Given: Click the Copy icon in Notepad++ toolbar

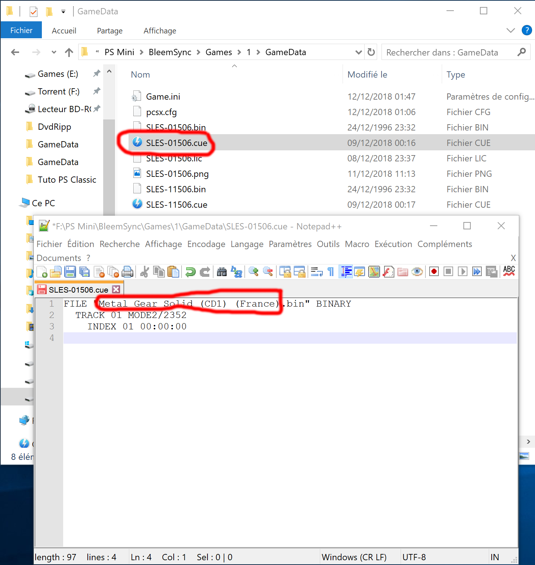Looking at the screenshot, I should (x=159, y=272).
